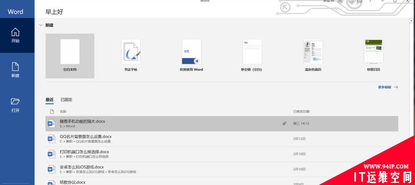The width and height of the screenshot is (415, 185).
Task: Send a smile feedback face icon
Action: 351,1
